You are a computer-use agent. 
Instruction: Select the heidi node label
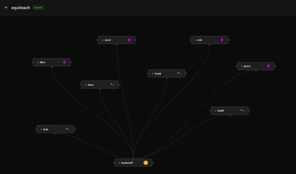[221, 110]
